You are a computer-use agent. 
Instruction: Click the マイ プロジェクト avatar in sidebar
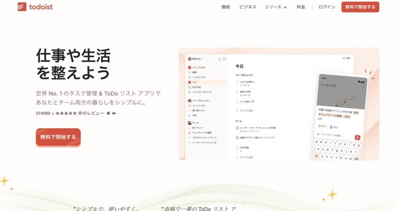189,101
